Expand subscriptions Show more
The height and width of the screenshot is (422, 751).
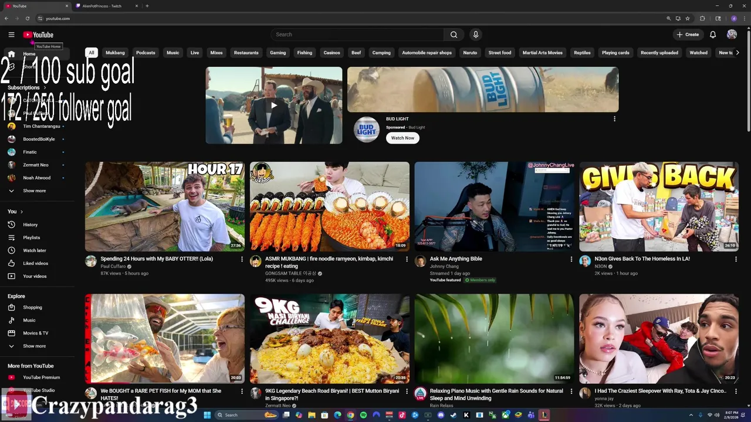click(x=34, y=190)
